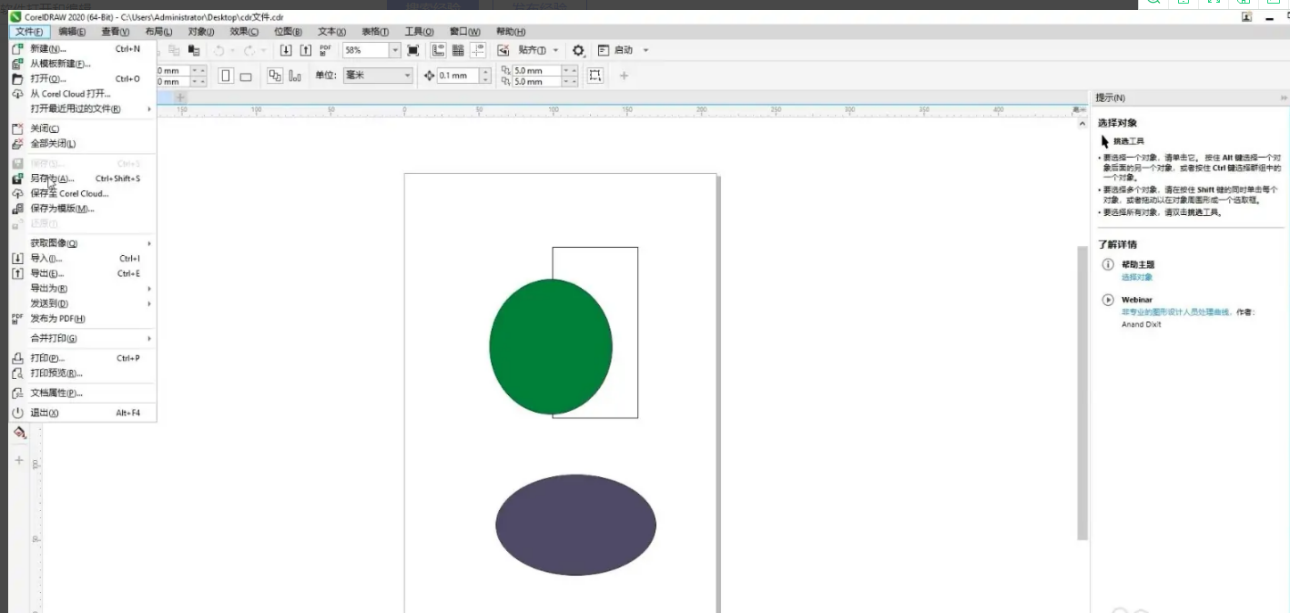The width and height of the screenshot is (1290, 613).
Task: Choose 另存为 (Save As) from the File menu
Action: [x=52, y=179]
